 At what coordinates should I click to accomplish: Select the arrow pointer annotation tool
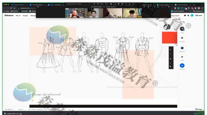pos(111,4)
